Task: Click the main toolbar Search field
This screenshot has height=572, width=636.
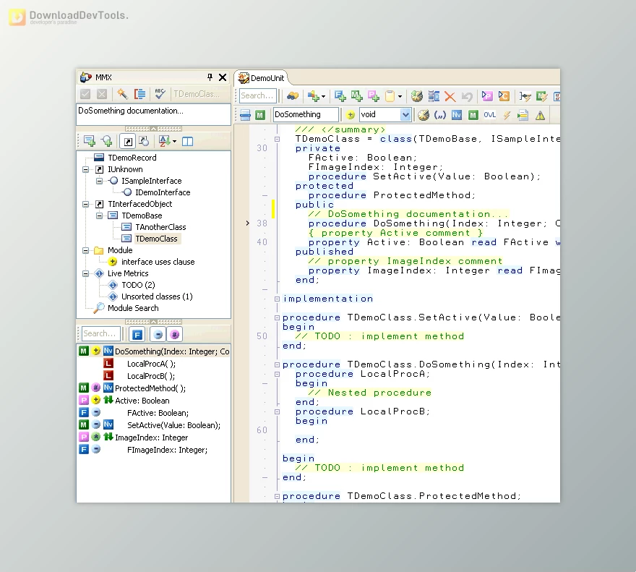Action: point(257,95)
